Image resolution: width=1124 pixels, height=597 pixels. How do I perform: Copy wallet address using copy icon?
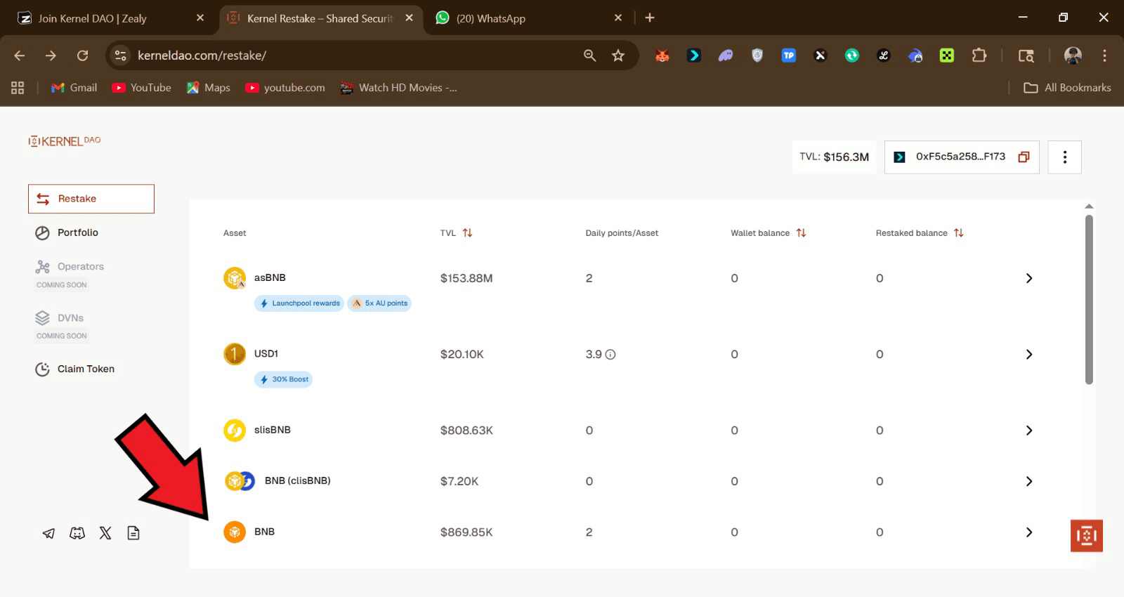[x=1024, y=157]
